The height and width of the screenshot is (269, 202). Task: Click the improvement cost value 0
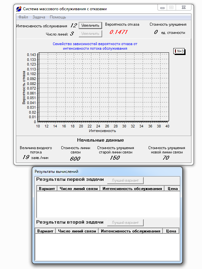click(156, 32)
